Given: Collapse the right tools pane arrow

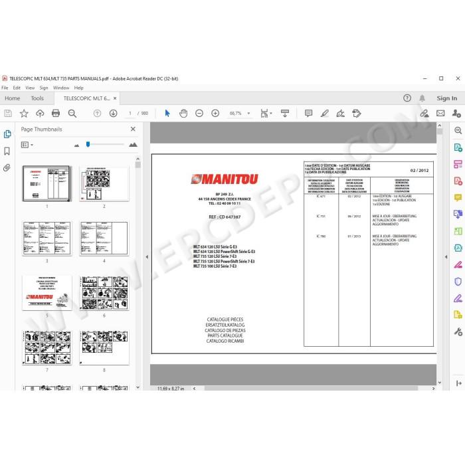Looking at the screenshot, I should click(x=446, y=257).
